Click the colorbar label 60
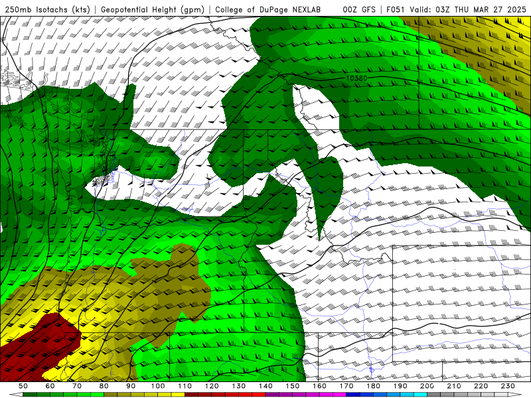The height and width of the screenshot is (398, 531). [50, 386]
